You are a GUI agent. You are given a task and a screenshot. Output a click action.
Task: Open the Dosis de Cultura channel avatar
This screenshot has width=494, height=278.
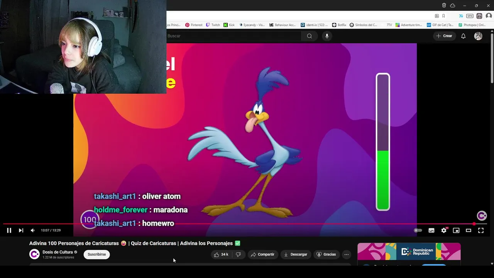pos(34,254)
